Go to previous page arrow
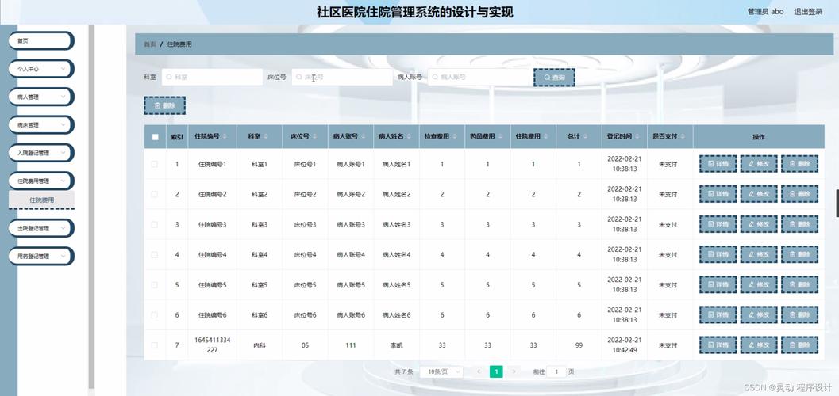Image resolution: width=839 pixels, height=396 pixels. (x=479, y=371)
